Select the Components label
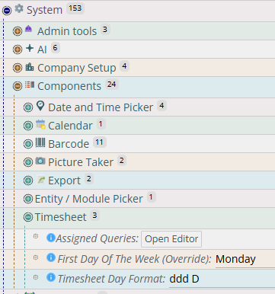The image size is (275, 294). 69,86
